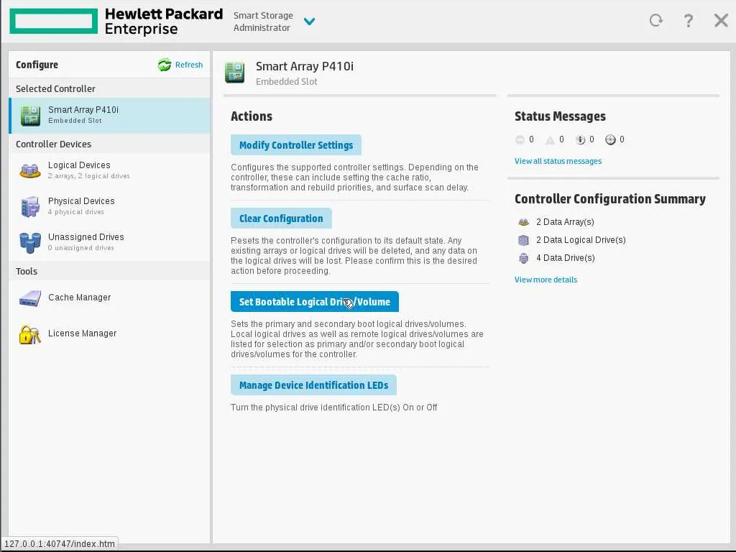Click the 'Controller Configuration Summary' heading
Image resolution: width=736 pixels, height=552 pixels.
tap(609, 199)
